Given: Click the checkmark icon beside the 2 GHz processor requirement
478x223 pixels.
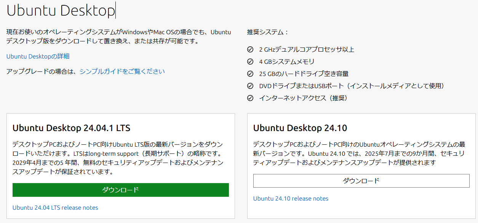Looking at the screenshot, I should point(250,49).
